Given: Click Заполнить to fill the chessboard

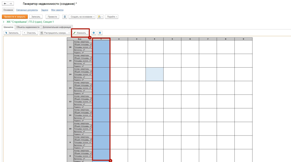Looking at the screenshot, I should [x=12, y=33].
